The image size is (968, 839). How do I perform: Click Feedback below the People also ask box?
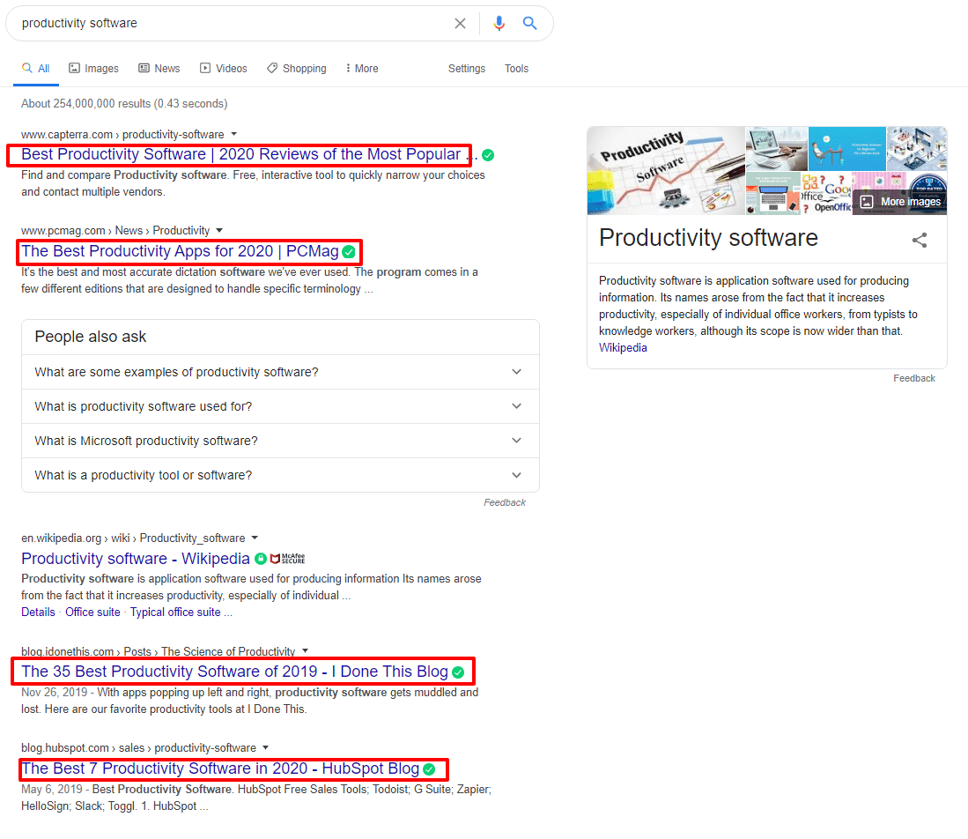pyautogui.click(x=505, y=503)
